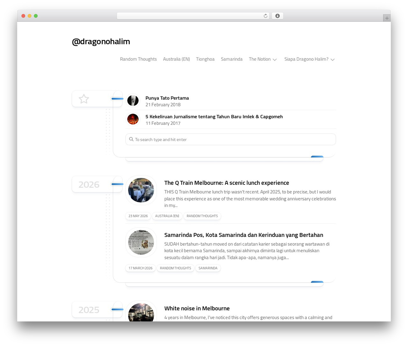The image size is (408, 346).
Task: Click the star featured-posts icon
Action: pyautogui.click(x=84, y=99)
